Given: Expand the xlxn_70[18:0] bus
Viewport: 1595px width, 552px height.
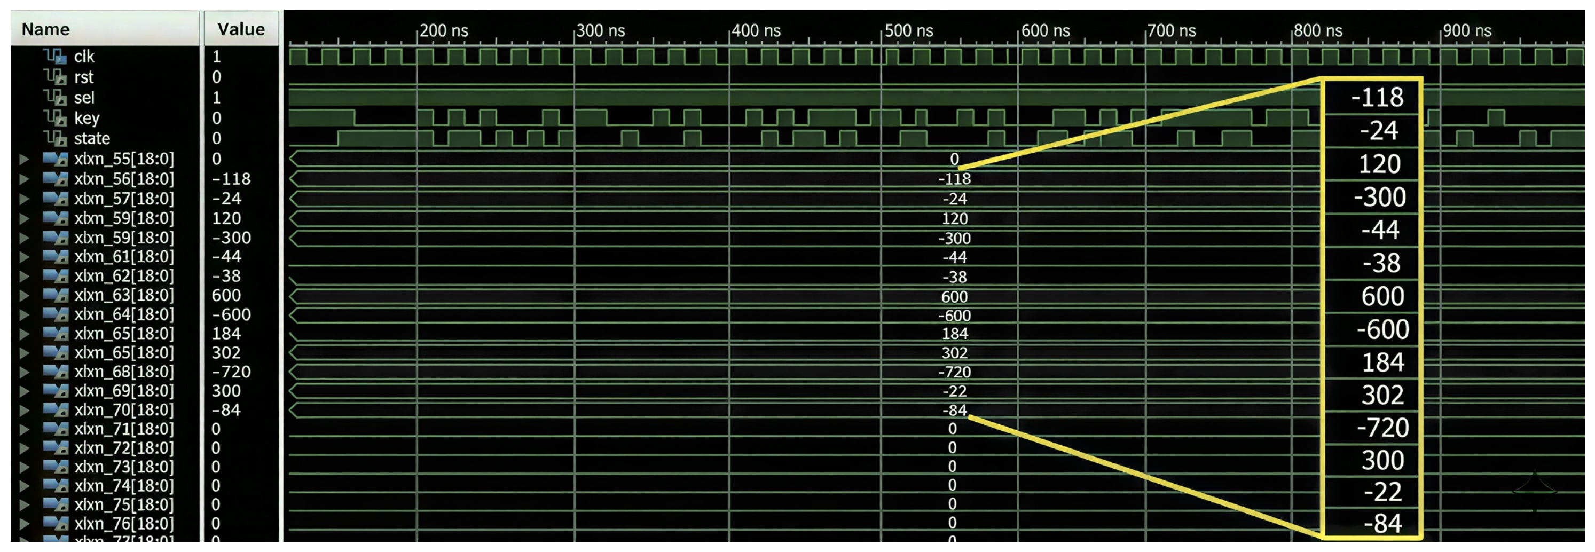Looking at the screenshot, I should (24, 409).
